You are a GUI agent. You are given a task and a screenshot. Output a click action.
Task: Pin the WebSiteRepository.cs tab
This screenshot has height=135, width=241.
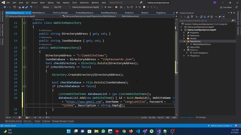(x=27, y=13)
